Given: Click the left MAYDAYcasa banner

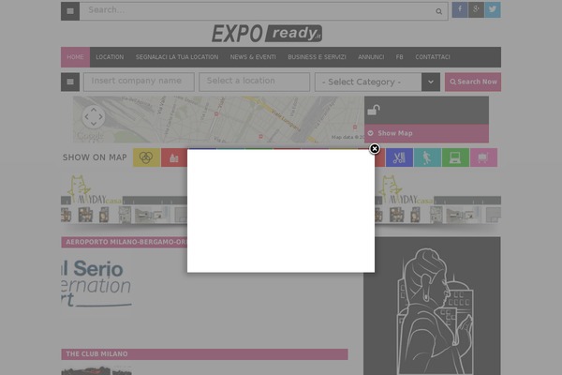Looking at the screenshot, I should pos(124,199).
